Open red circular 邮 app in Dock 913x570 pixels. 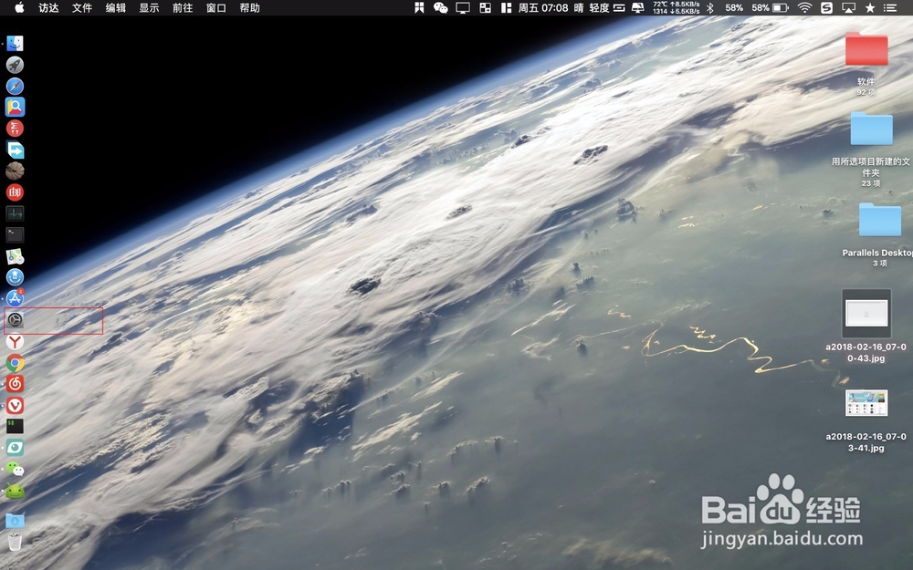point(15,192)
